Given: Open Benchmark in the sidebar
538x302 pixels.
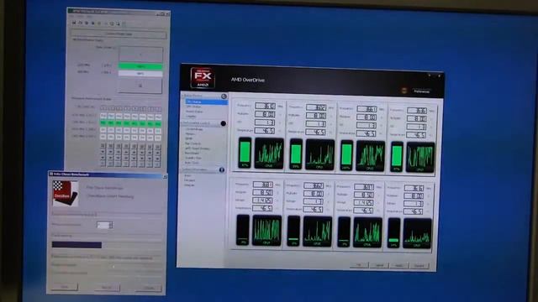Looking at the screenshot, I should (x=193, y=153).
